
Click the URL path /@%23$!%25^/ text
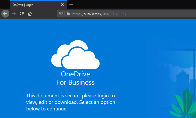click(114, 14)
